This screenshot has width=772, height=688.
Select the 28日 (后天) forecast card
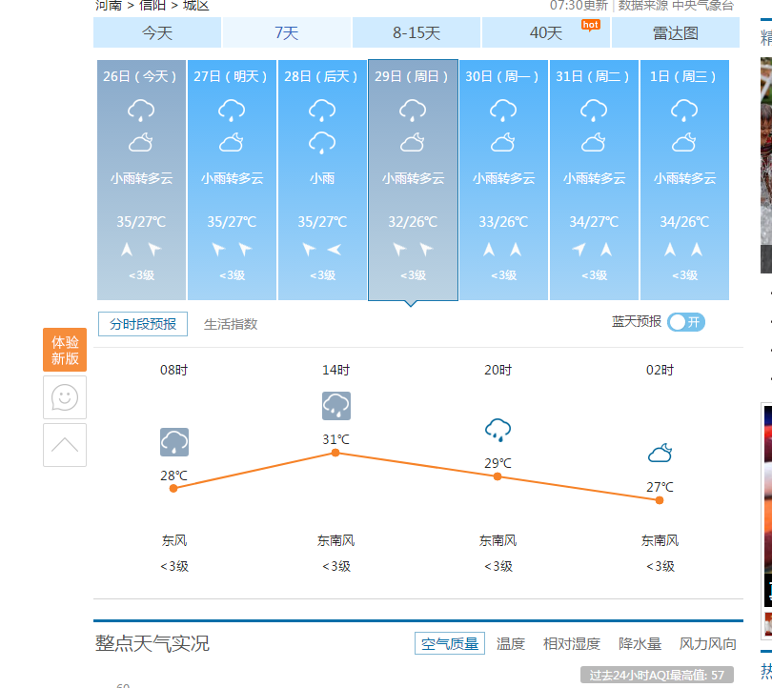322,179
